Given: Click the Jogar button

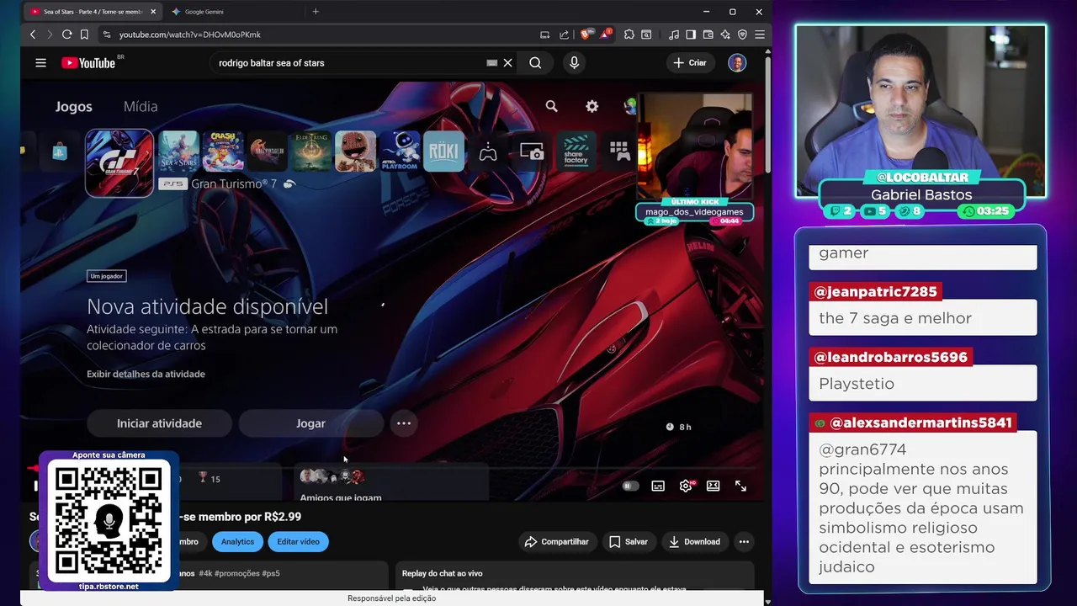Looking at the screenshot, I should [x=310, y=423].
